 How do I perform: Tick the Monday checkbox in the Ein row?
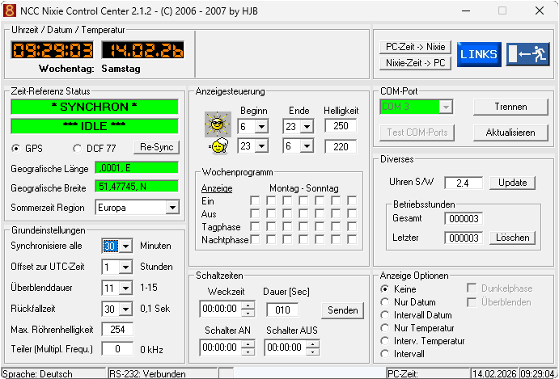[255, 200]
